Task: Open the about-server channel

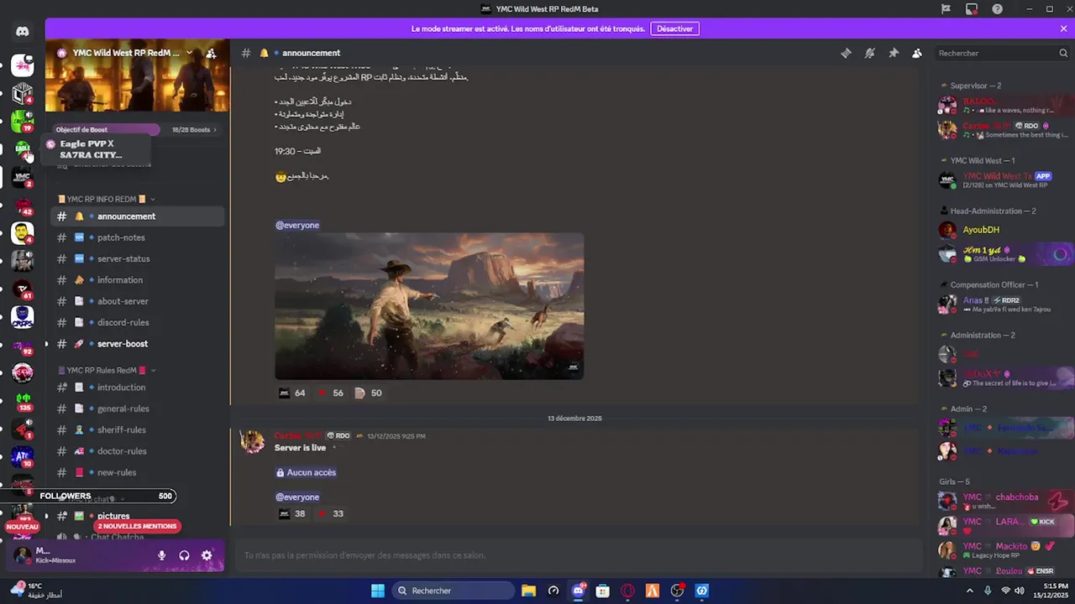Action: click(137, 301)
